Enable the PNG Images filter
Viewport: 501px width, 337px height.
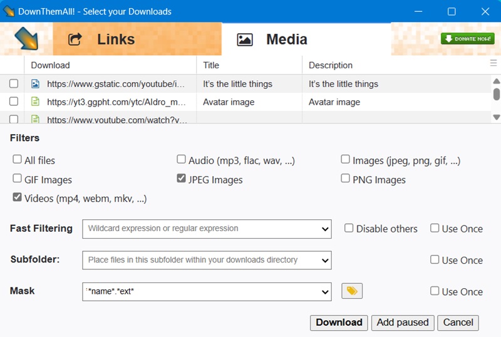tap(345, 179)
